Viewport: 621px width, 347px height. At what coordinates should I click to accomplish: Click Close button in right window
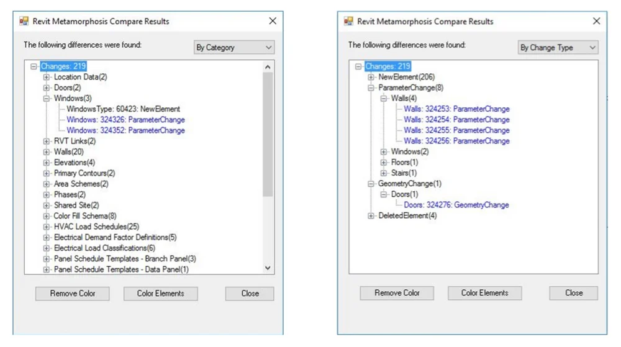point(573,293)
